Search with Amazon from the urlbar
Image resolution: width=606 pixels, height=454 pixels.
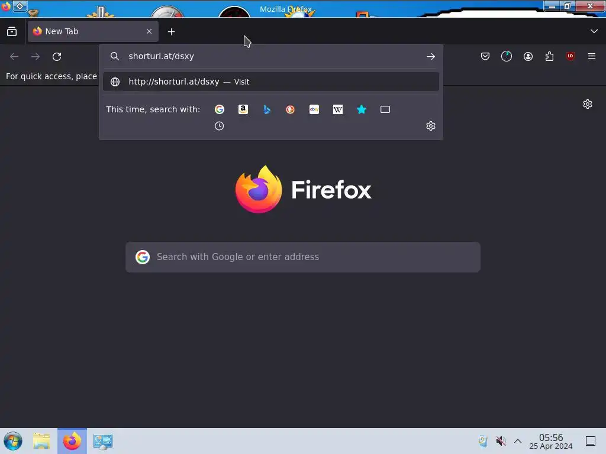[243, 109]
